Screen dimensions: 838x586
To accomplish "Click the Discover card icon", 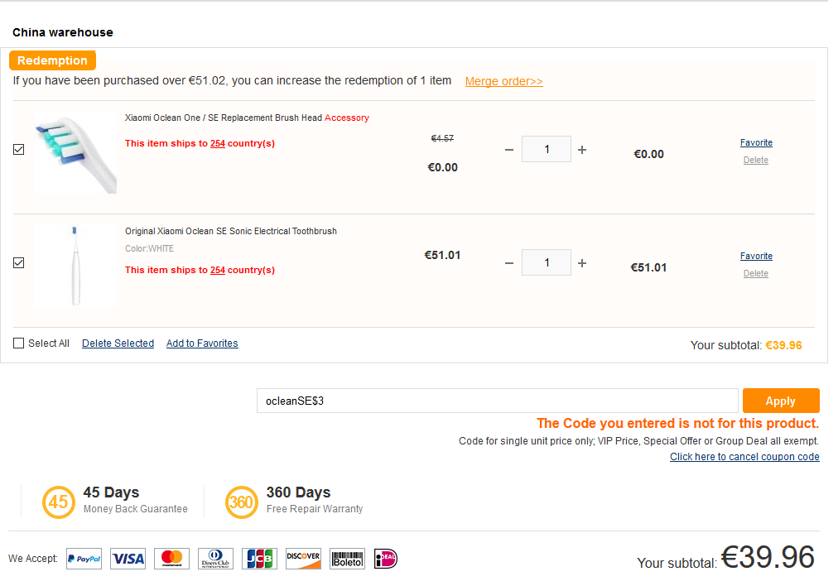I will coord(303,559).
